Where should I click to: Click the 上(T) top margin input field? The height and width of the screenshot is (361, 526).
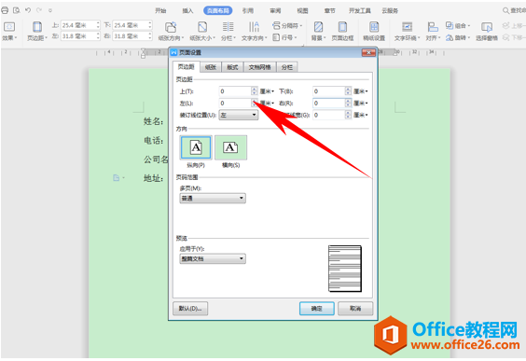tap(235, 91)
